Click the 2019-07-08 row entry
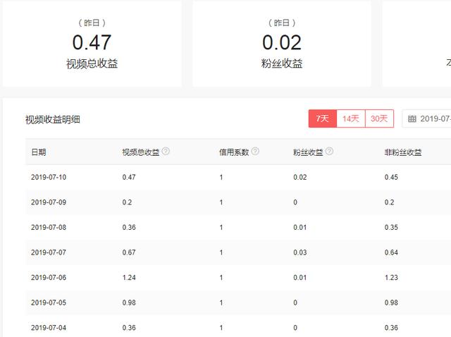 (49, 227)
